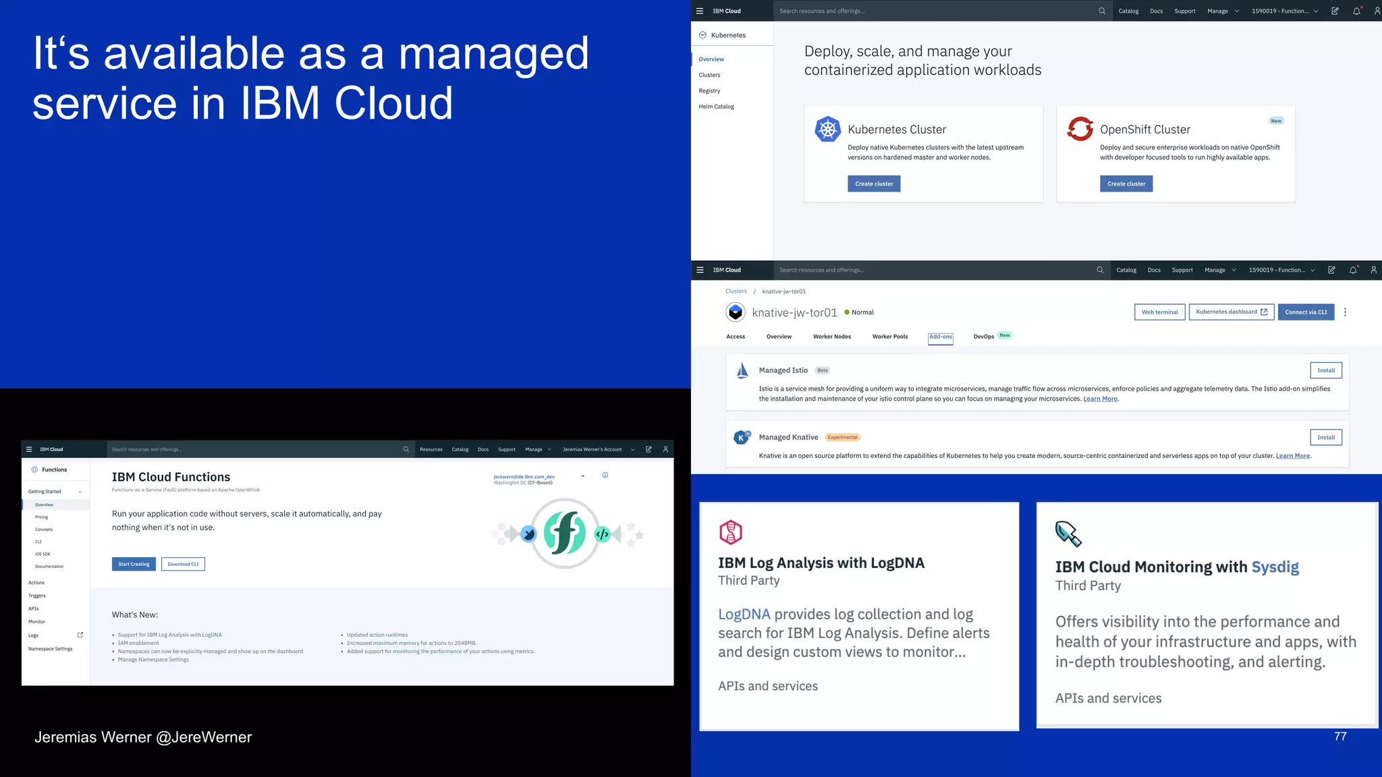The height and width of the screenshot is (777, 1382).
Task: Open the DevOps tab
Action: point(983,337)
